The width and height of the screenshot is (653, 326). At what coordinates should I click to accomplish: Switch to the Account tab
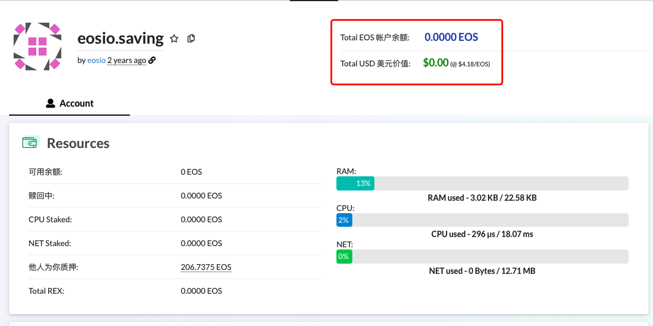[70, 103]
